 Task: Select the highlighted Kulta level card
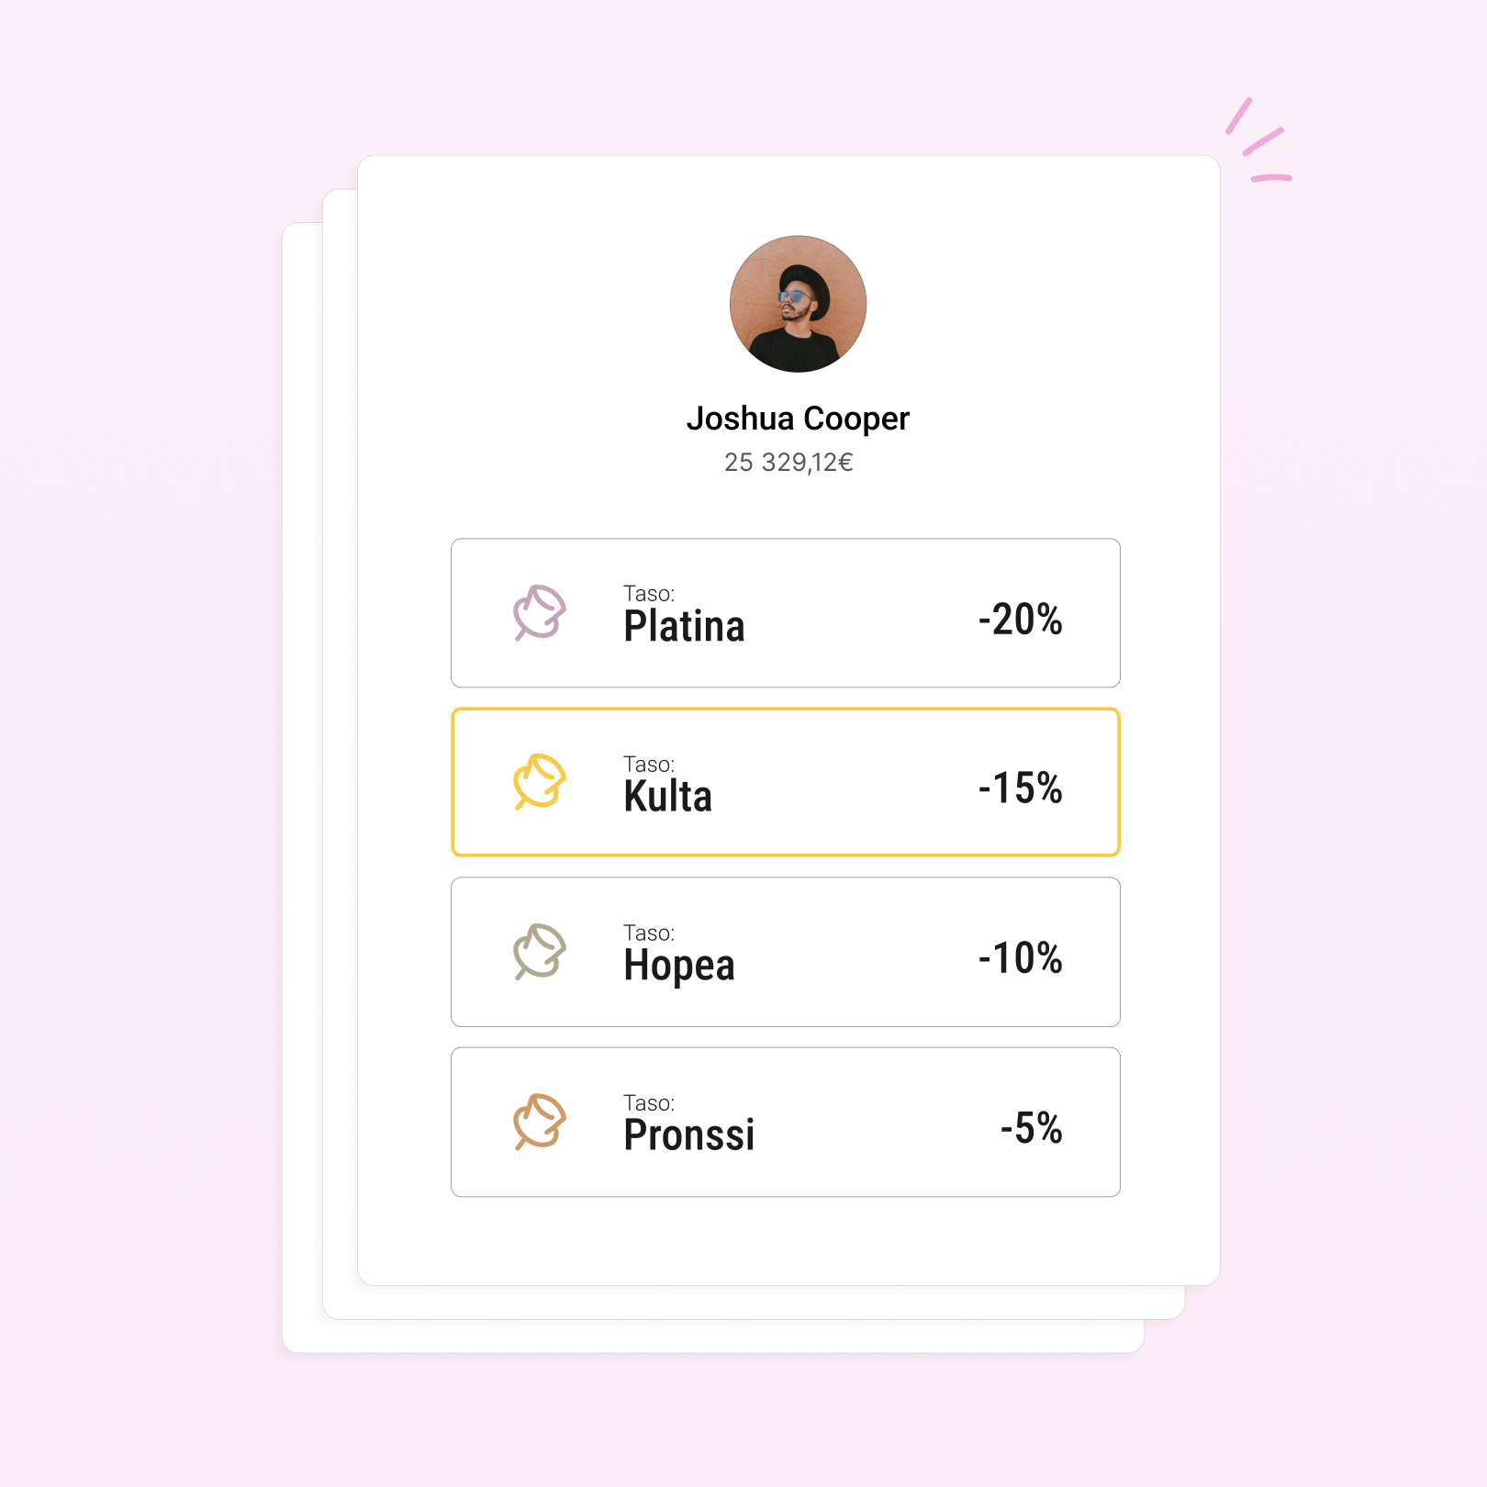point(786,782)
